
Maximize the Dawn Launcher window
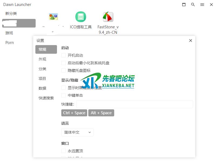click(184, 5)
